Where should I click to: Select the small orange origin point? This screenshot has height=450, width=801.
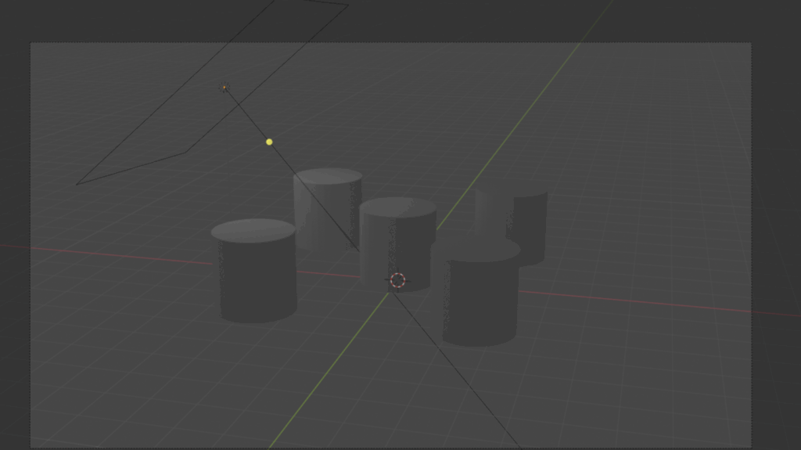[x=224, y=88]
